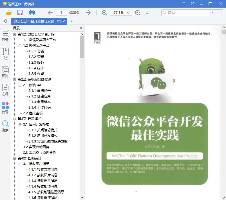Open the hamburger main menu

tap(183, 4)
